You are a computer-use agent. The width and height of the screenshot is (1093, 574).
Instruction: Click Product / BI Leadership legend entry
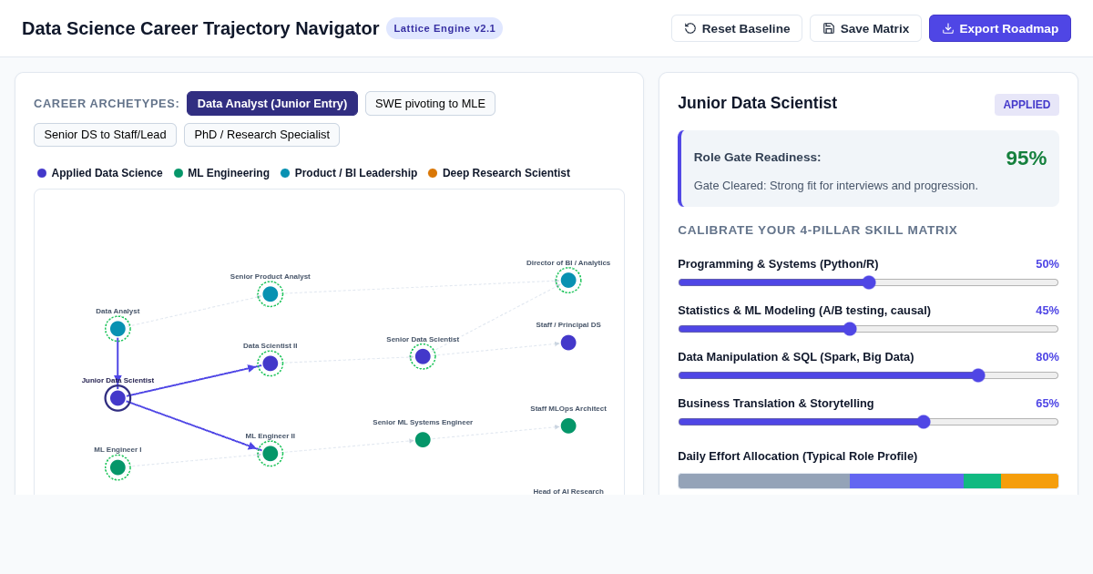[x=349, y=173]
